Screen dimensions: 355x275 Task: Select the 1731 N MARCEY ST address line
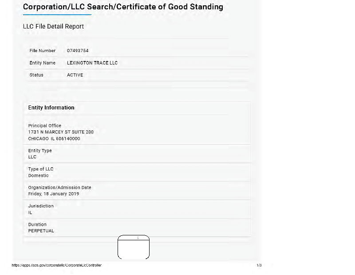[61, 132]
